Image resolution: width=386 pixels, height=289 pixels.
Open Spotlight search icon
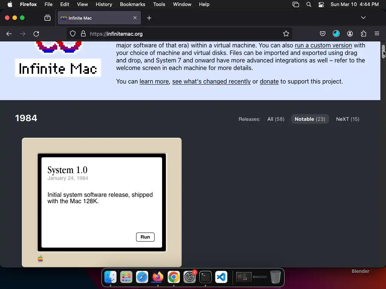[x=308, y=5]
